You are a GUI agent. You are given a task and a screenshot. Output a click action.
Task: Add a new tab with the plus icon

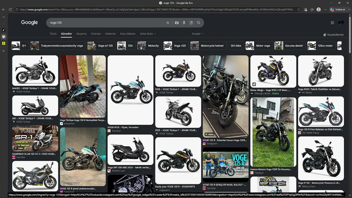click(x=4, y=51)
